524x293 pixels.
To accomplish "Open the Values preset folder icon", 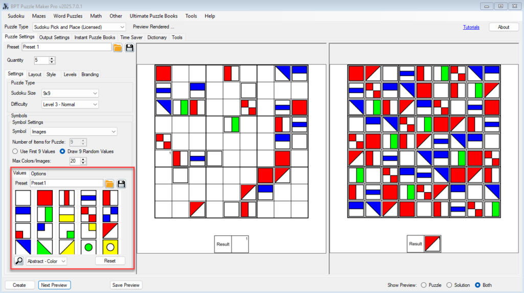I will [110, 184].
